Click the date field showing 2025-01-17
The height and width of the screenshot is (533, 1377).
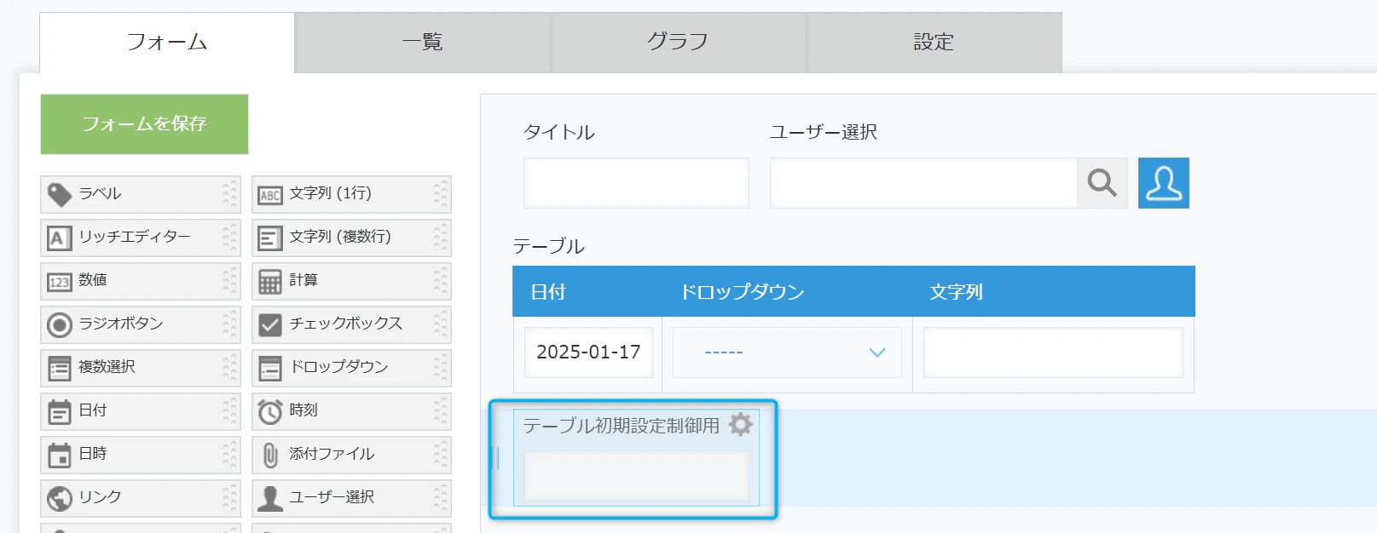[588, 352]
